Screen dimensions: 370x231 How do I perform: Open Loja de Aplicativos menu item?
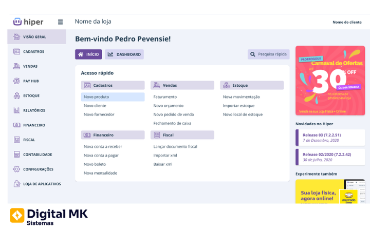(x=42, y=184)
